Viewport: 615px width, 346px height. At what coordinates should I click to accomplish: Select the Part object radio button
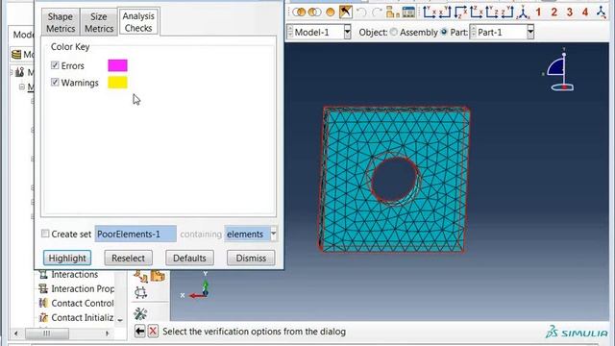444,32
